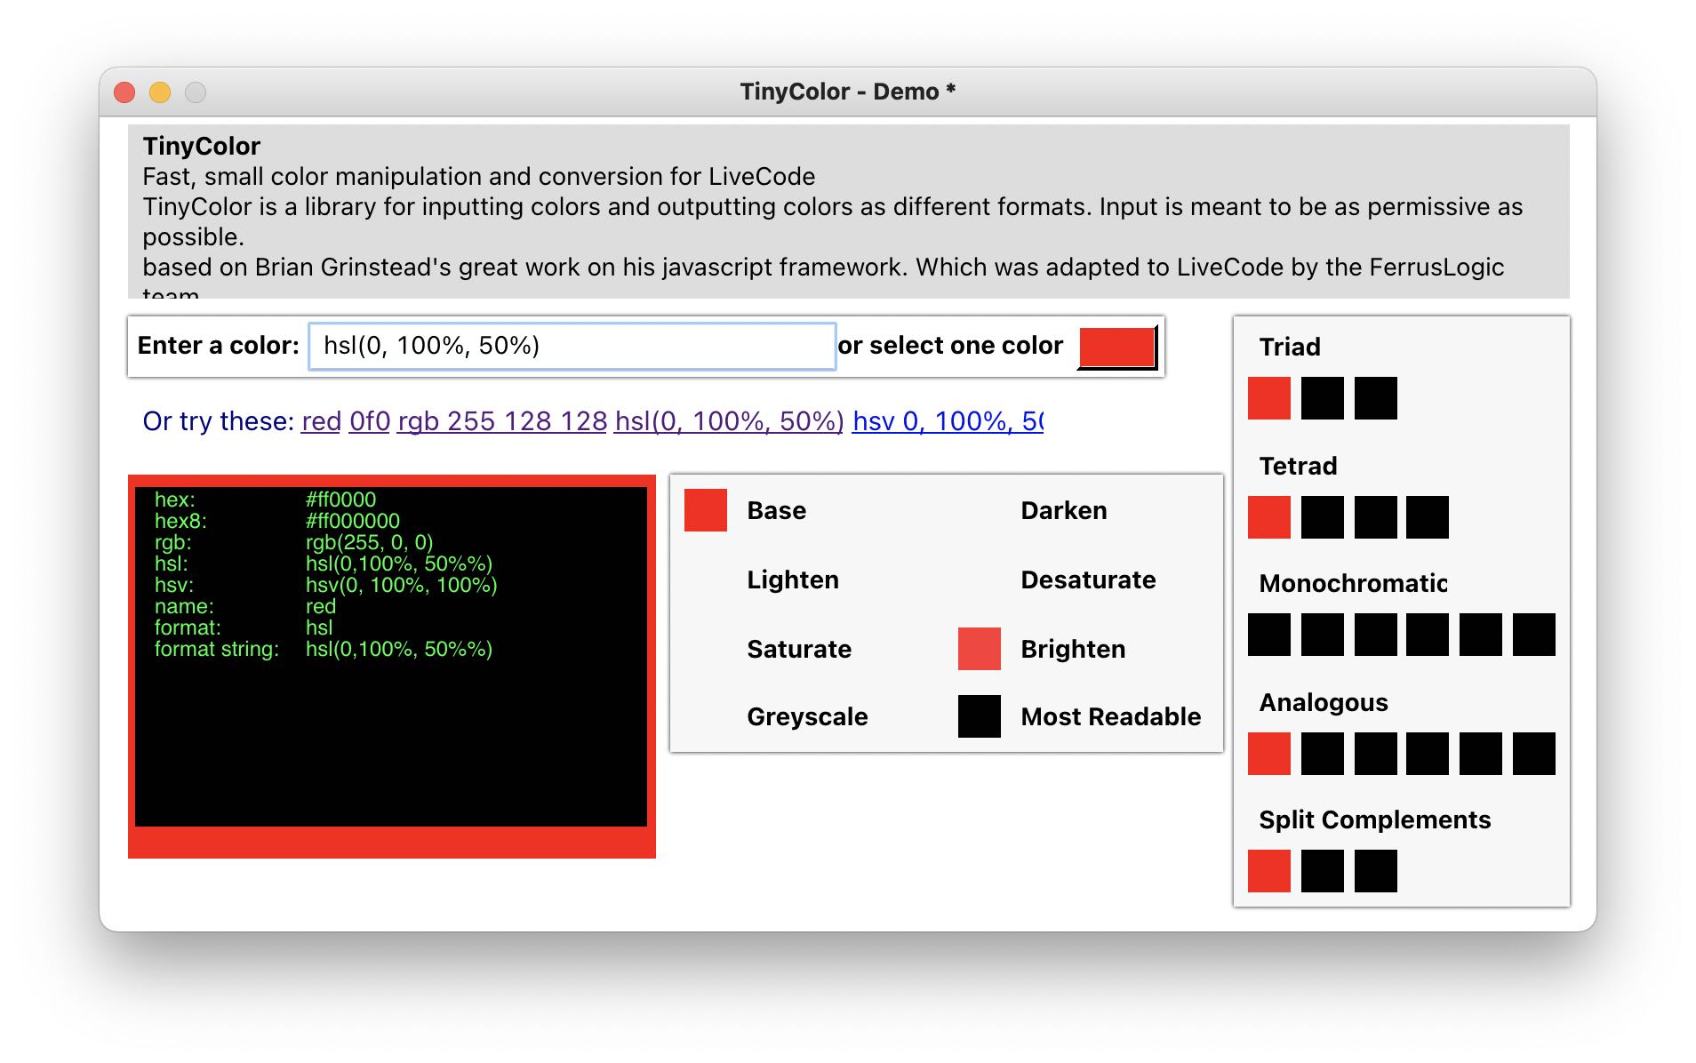
Task: Click the red Tetrad swatch
Action: point(1269,517)
